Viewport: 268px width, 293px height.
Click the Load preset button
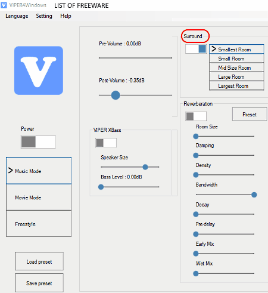pyautogui.click(x=39, y=261)
